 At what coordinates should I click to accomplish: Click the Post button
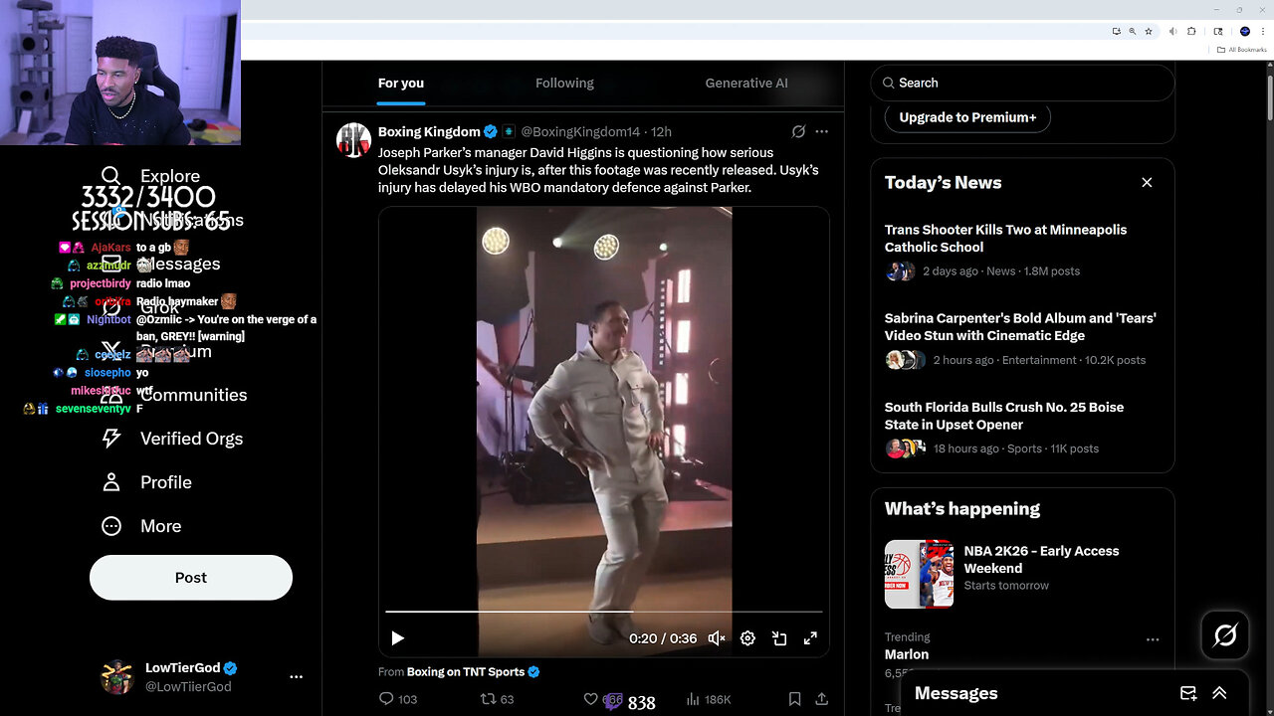tap(191, 578)
